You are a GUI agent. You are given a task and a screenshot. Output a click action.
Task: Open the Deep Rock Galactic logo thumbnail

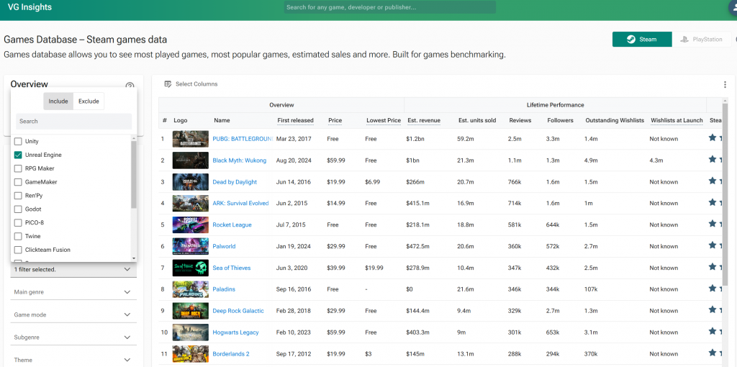pos(190,311)
